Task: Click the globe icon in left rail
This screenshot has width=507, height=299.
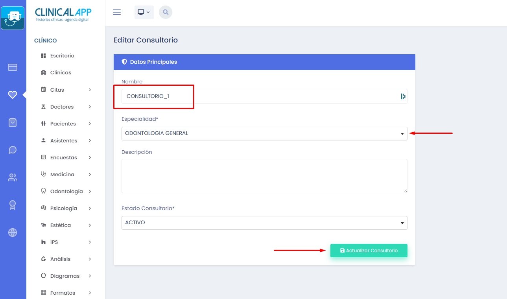Action: 13,233
